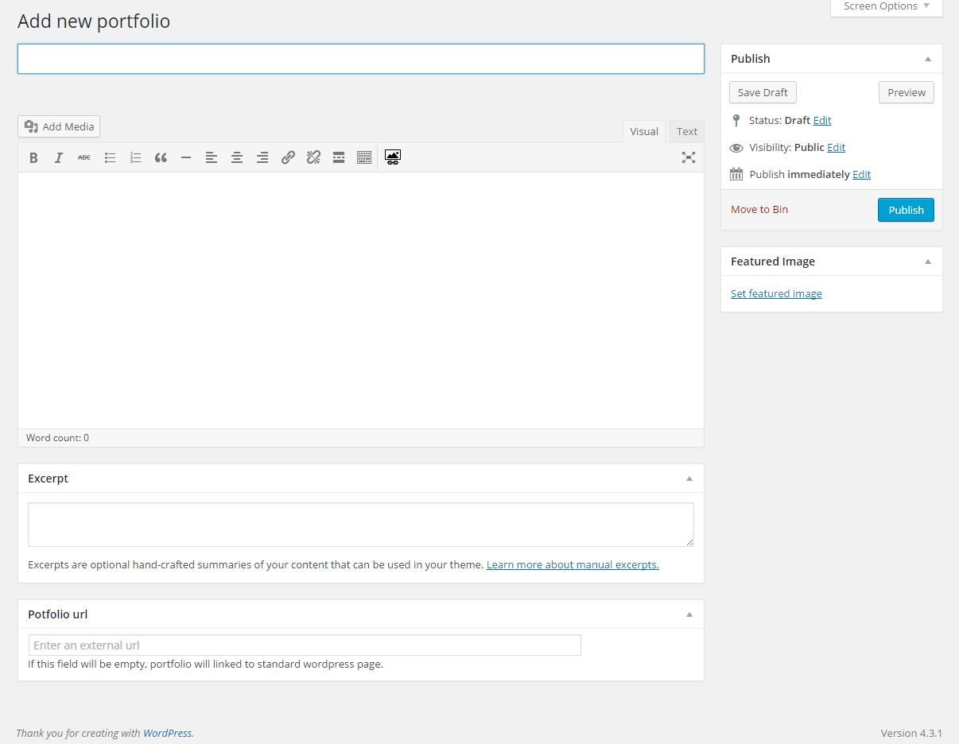959x744 pixels.
Task: Collapse the Featured Image panel
Action: 928,262
